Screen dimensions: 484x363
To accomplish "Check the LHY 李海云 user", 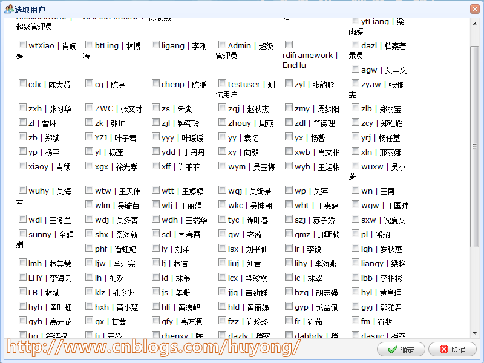I will tap(22, 278).
